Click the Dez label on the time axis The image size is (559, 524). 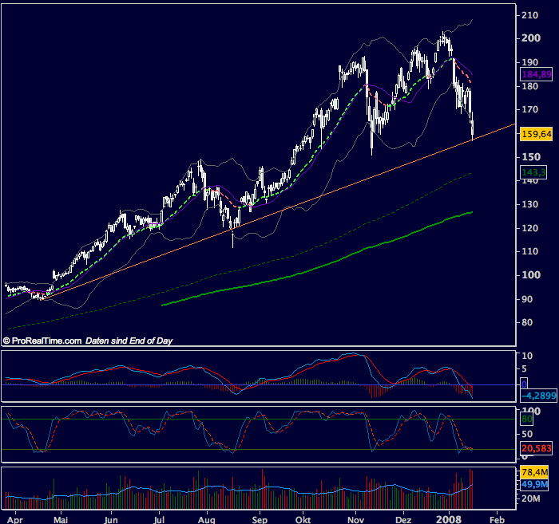pos(403,520)
